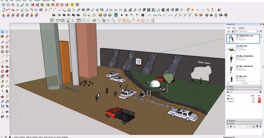
Task: Select the Zoom magnifier tool
Action: (2, 102)
